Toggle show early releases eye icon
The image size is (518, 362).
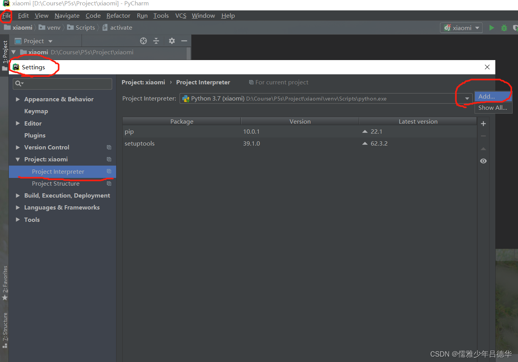(x=483, y=161)
